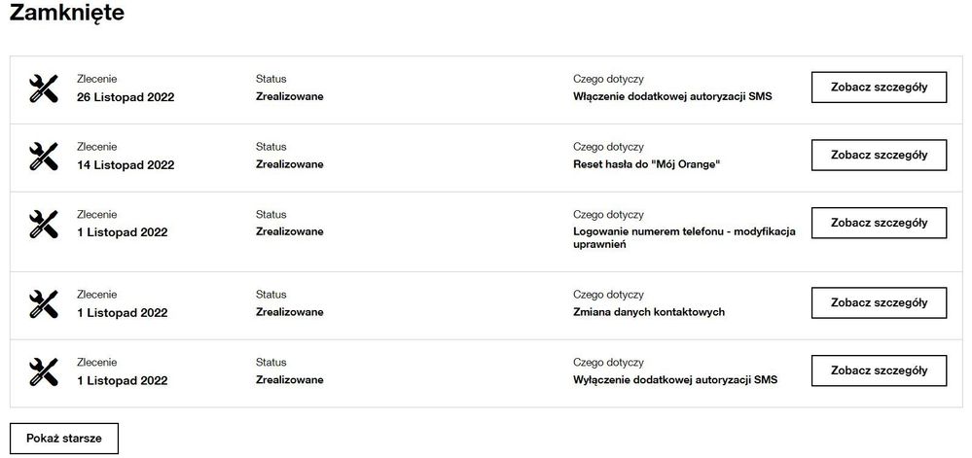
Task: Click the tools icon for the Wyłączenie dodatkowej autoryzacji SMS order
Action: tap(43, 370)
